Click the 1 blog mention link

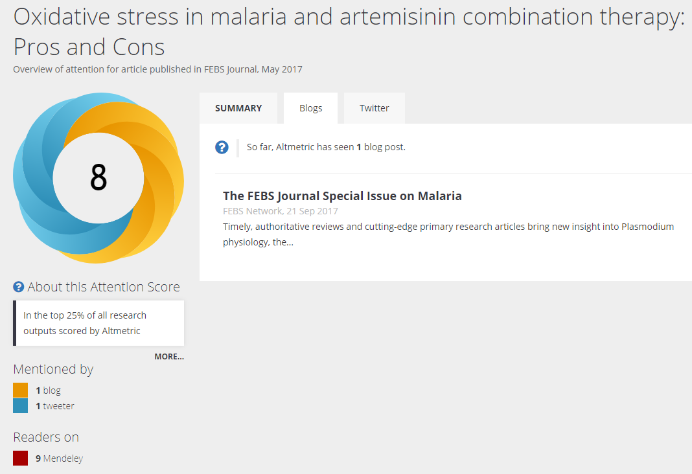49,390
